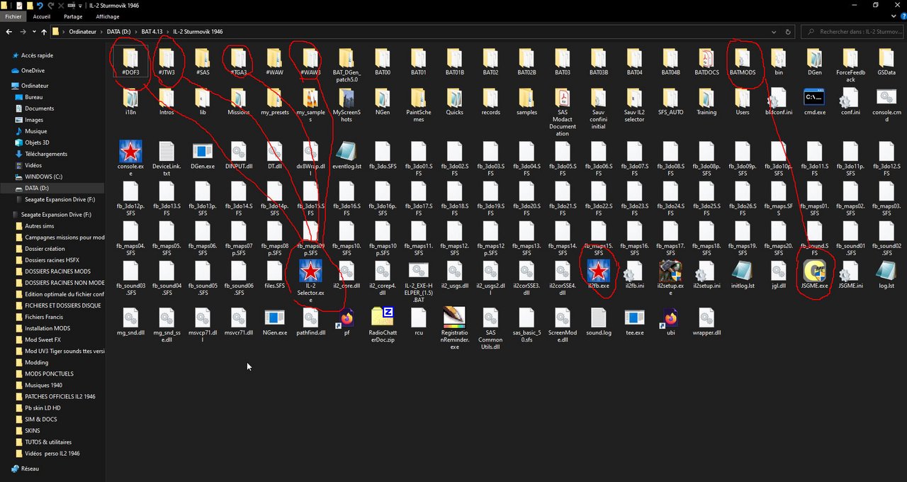Select the il2setup.exe icon
Screen dimensions: 907x482
670,271
